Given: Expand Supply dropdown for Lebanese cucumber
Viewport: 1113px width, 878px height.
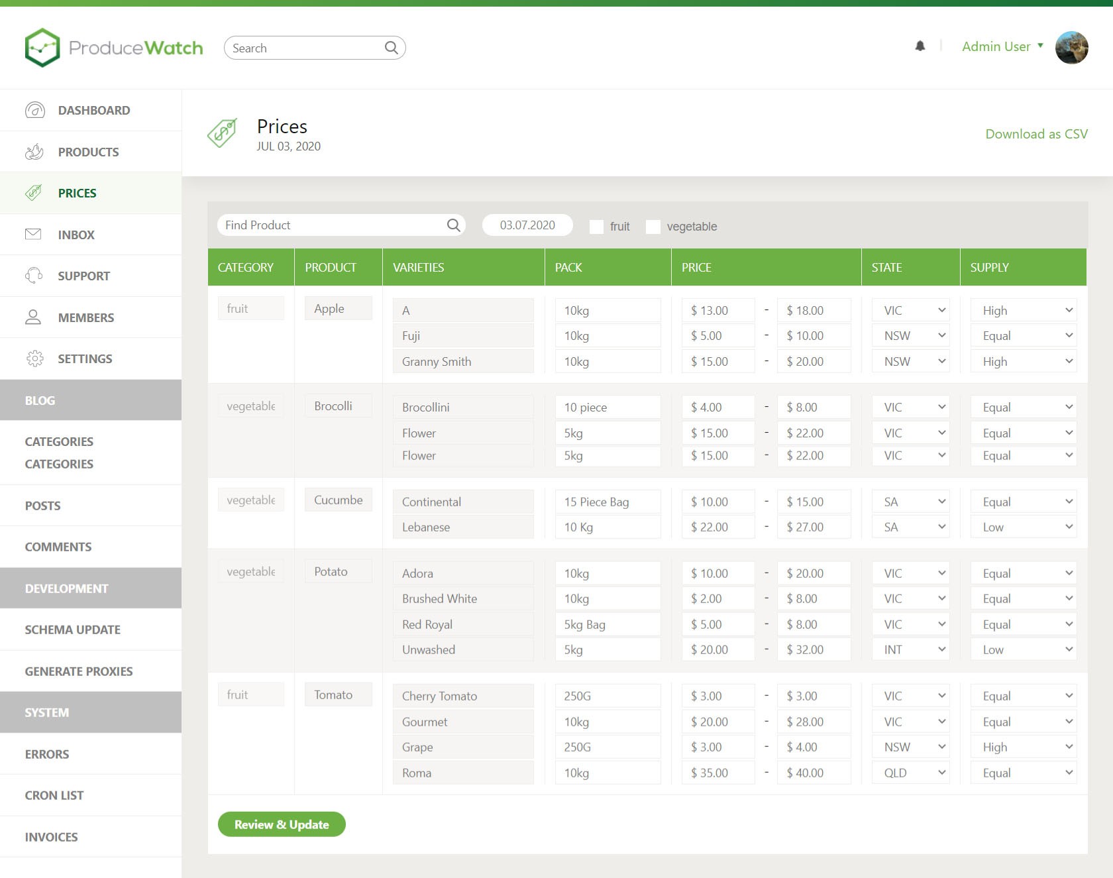Looking at the screenshot, I should [x=1023, y=527].
